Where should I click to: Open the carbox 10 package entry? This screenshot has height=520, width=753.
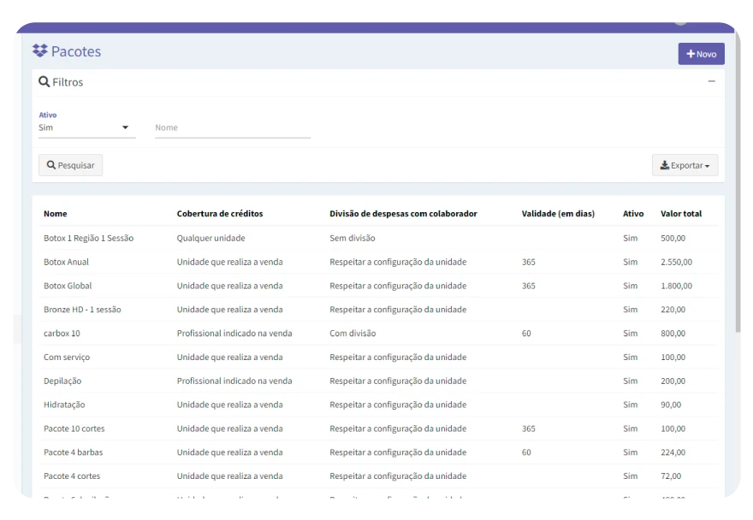pyautogui.click(x=62, y=334)
